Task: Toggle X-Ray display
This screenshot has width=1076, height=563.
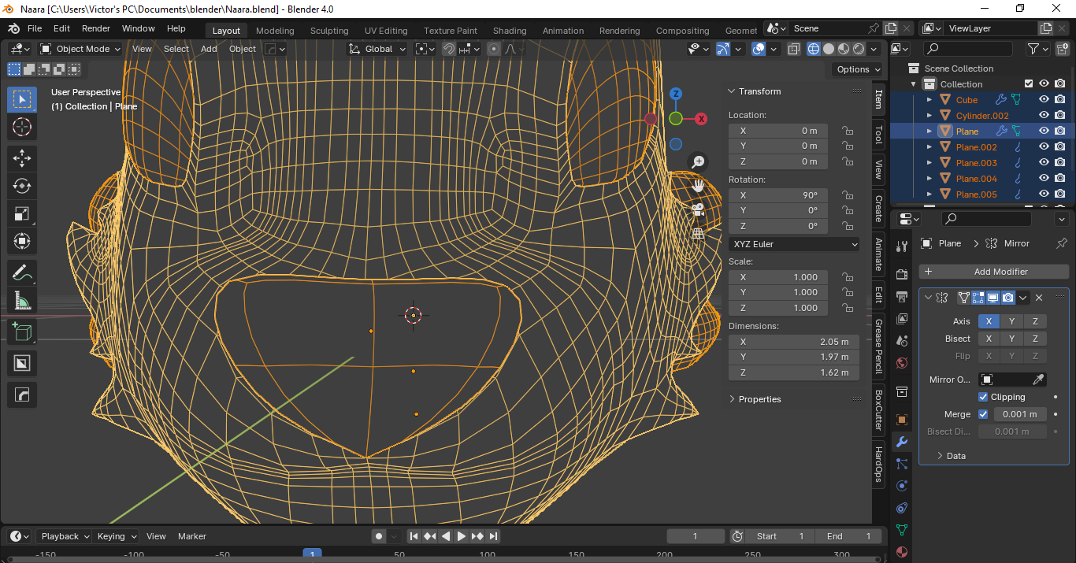Action: click(794, 49)
